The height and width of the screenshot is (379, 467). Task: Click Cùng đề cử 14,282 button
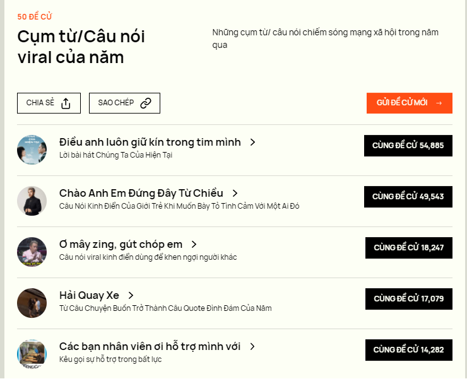click(x=408, y=350)
